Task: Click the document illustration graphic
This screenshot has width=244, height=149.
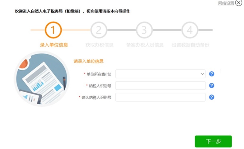Action: click(x=42, y=79)
